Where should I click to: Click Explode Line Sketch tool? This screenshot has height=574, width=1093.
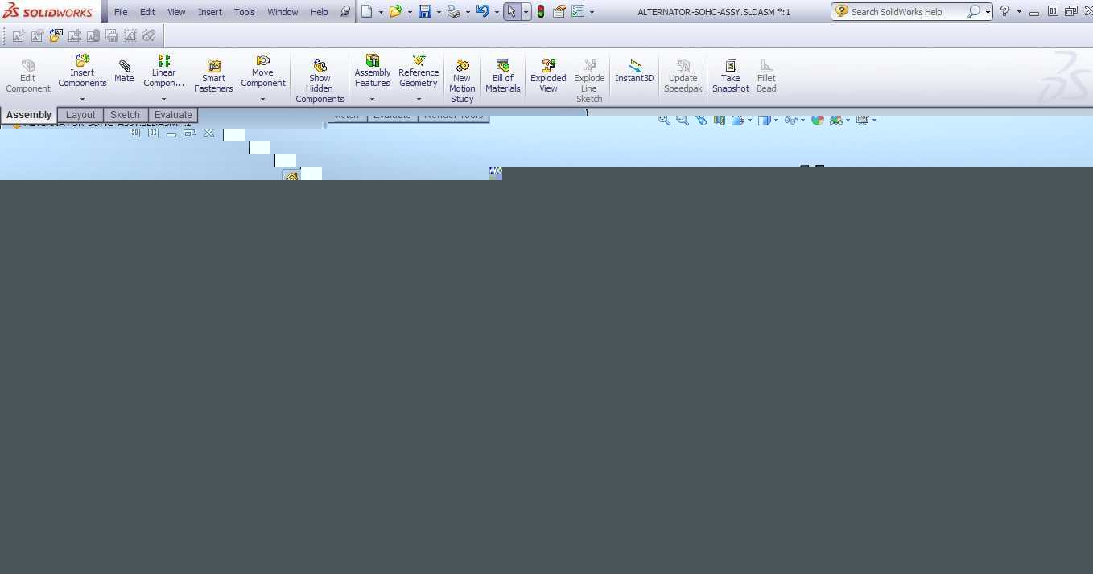click(589, 81)
